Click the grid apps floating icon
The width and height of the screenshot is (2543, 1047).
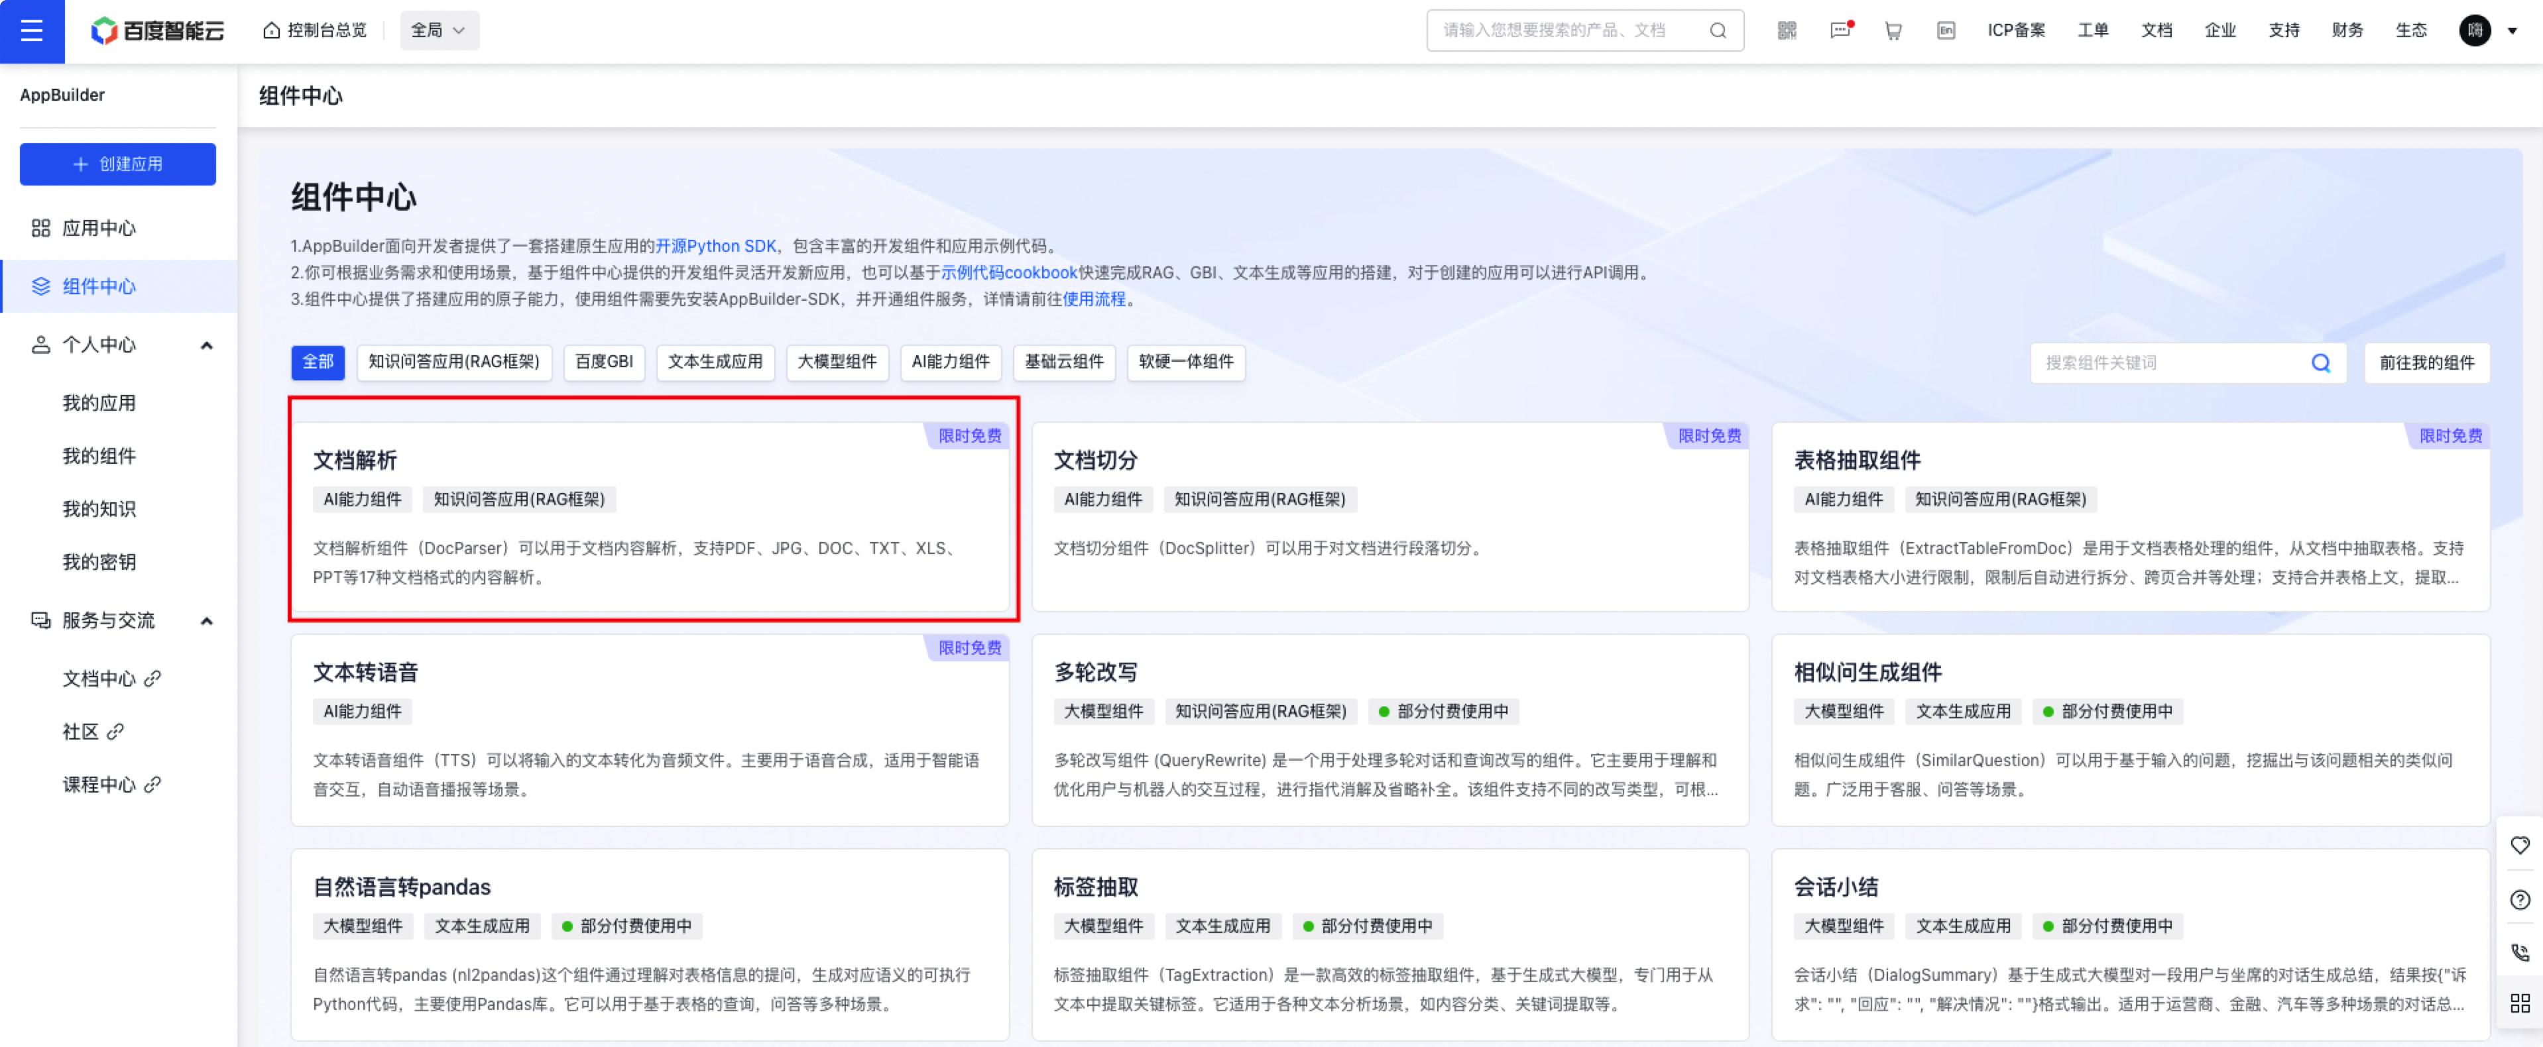point(2519,1003)
